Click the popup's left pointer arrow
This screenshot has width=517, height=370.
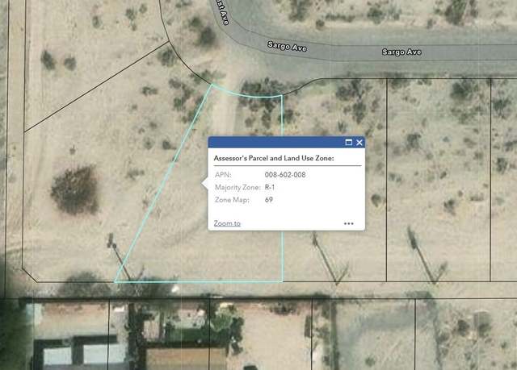(x=204, y=184)
